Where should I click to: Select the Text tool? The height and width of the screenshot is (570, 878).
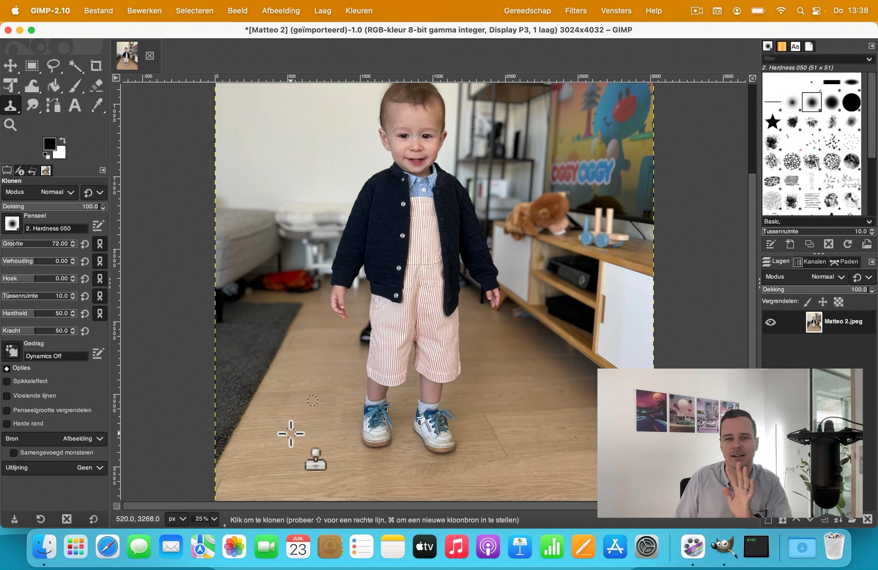point(74,105)
